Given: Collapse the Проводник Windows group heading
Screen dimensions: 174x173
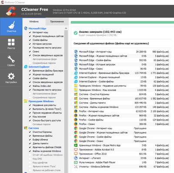Looking at the screenshot, I should 41,101.
